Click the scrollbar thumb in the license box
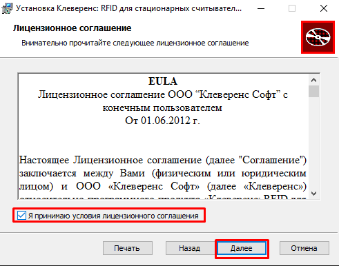Image resolution: width=339 pixels, height=266 pixels. [313, 92]
